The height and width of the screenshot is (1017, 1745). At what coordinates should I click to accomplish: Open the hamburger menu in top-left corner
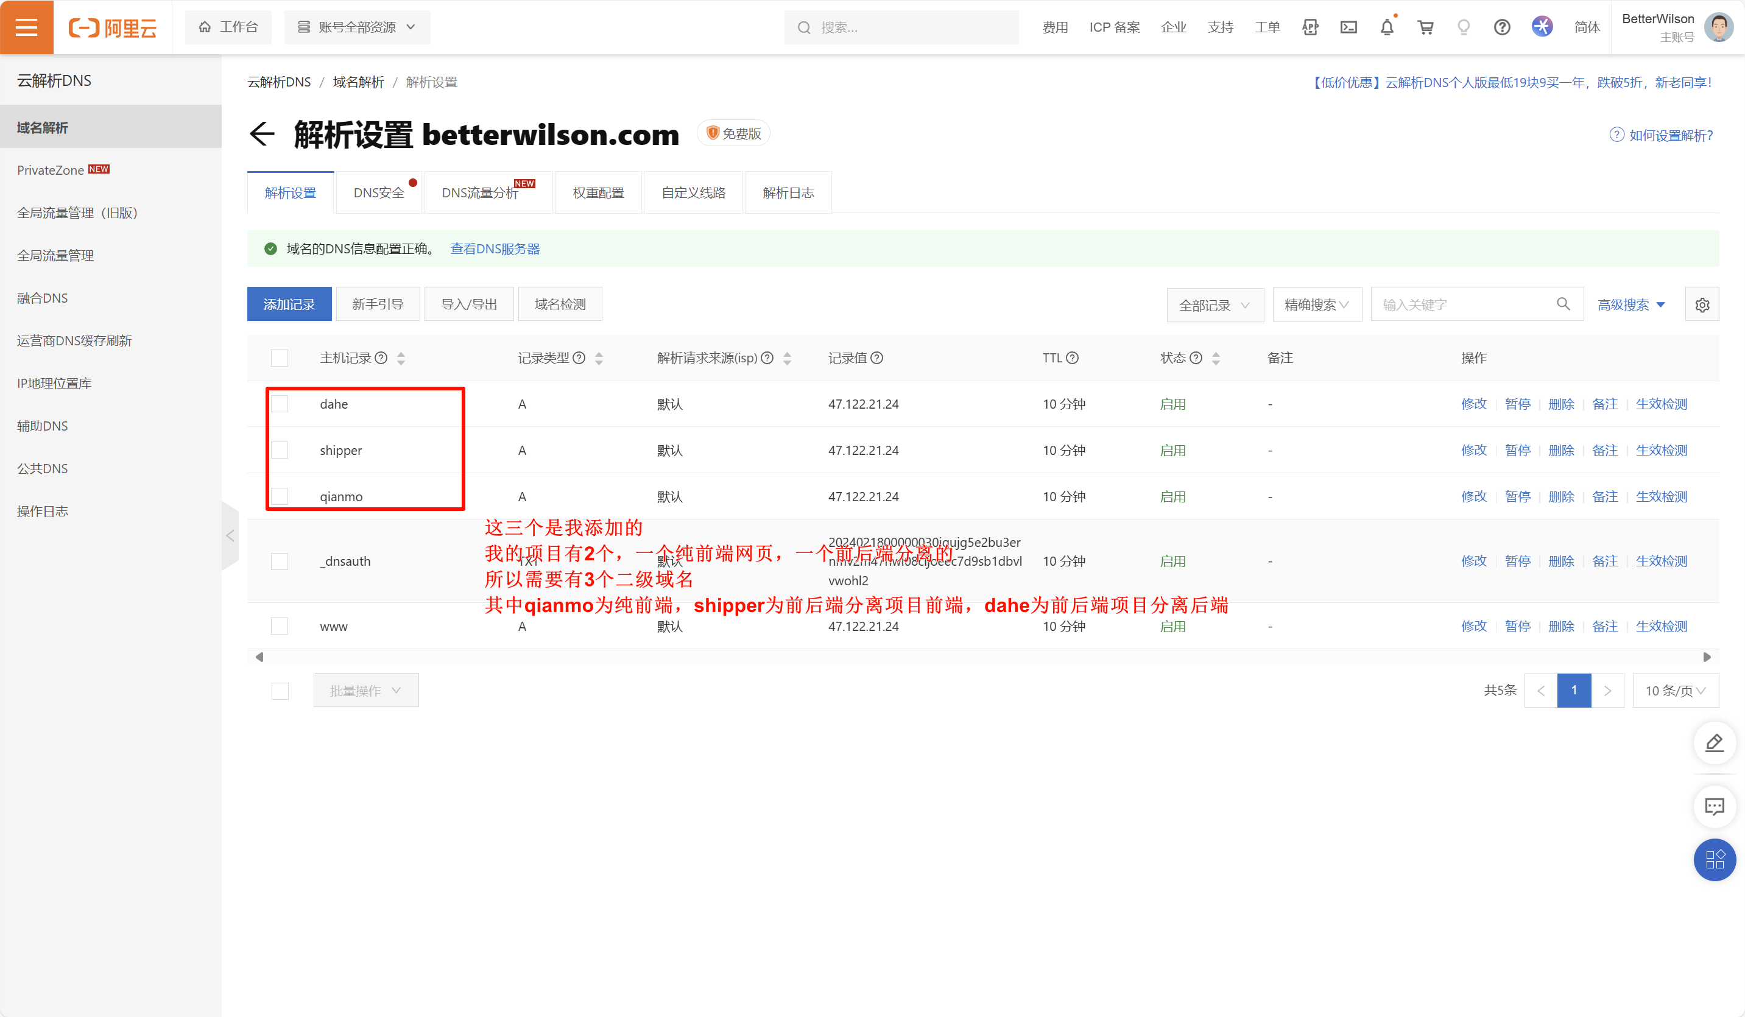coord(26,27)
